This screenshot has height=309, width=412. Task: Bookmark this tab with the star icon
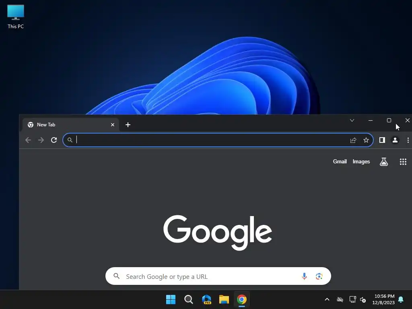366,140
